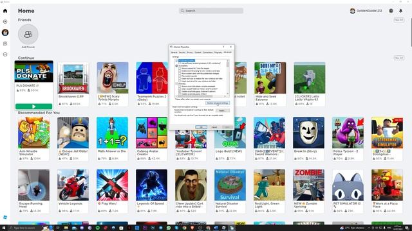Click the blue icon at bottom of Roblox sidebar
Screen dimensions: 412x231
tap(5, 217)
